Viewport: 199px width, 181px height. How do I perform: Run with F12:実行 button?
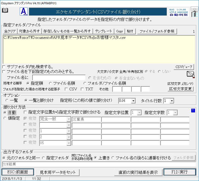click(180, 172)
